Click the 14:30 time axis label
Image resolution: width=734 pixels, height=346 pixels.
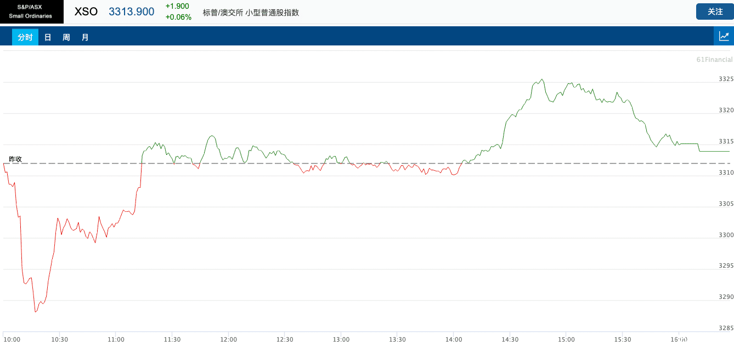coord(510,339)
